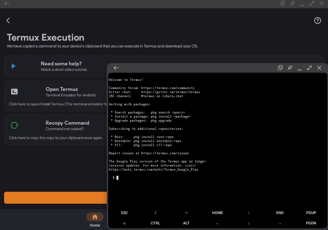Tap the HOME key in Termux
This screenshot has height=230, width=328.
coord(217,213)
